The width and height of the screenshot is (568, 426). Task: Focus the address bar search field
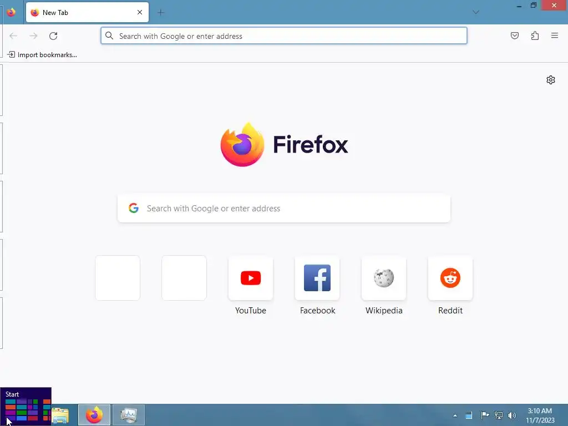[x=284, y=36]
